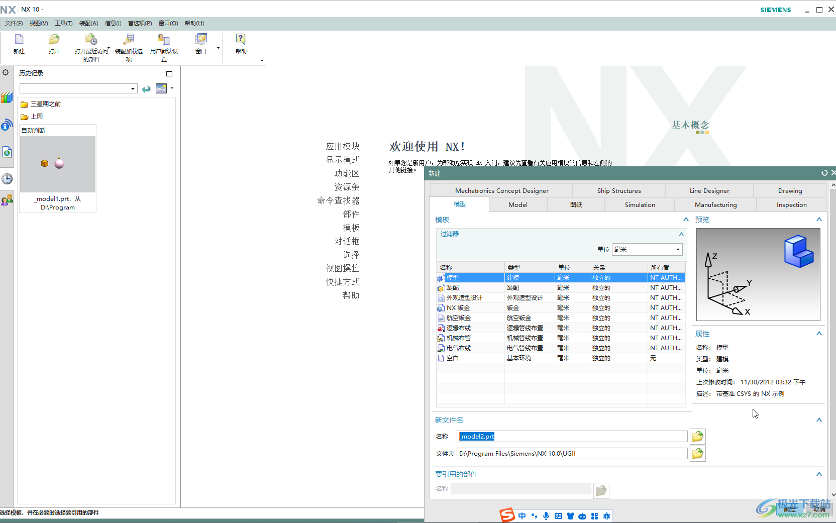Switch to the Mechatronics Concept Designer tab
836x523 pixels.
click(x=501, y=191)
